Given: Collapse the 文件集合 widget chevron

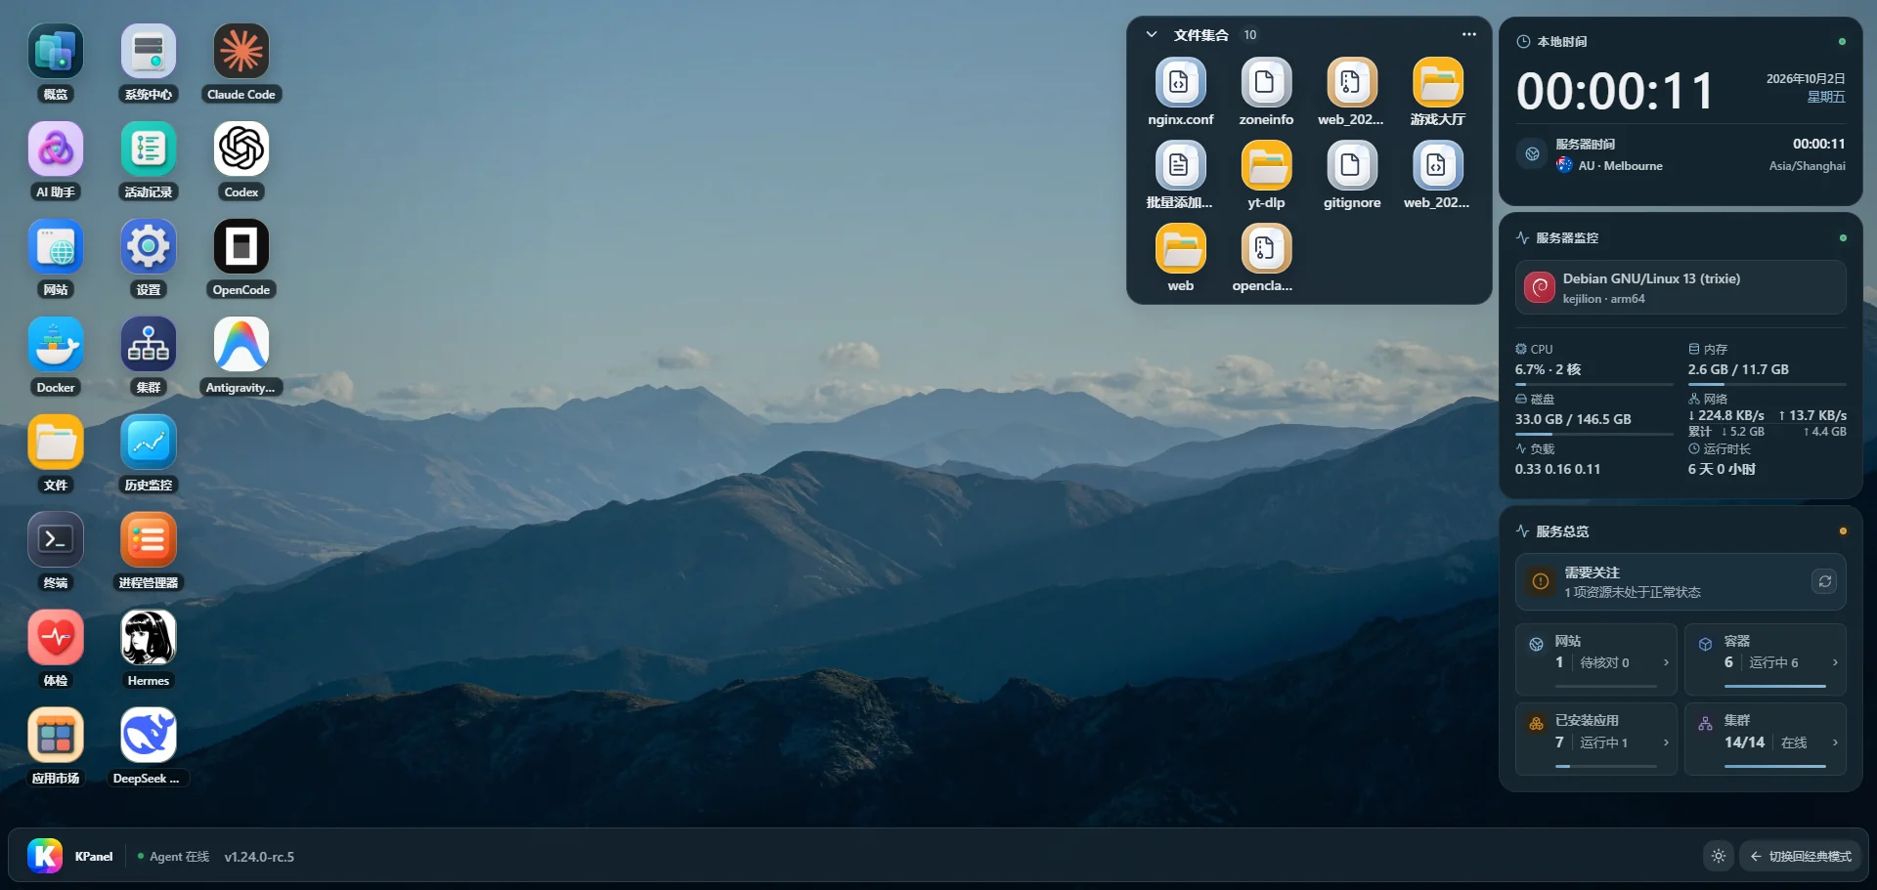Looking at the screenshot, I should (x=1152, y=34).
